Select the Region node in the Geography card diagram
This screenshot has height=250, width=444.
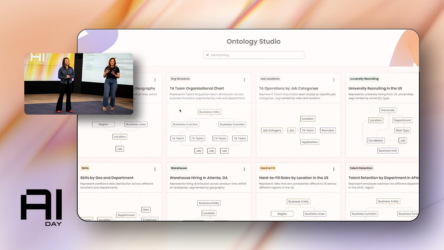pos(103,124)
